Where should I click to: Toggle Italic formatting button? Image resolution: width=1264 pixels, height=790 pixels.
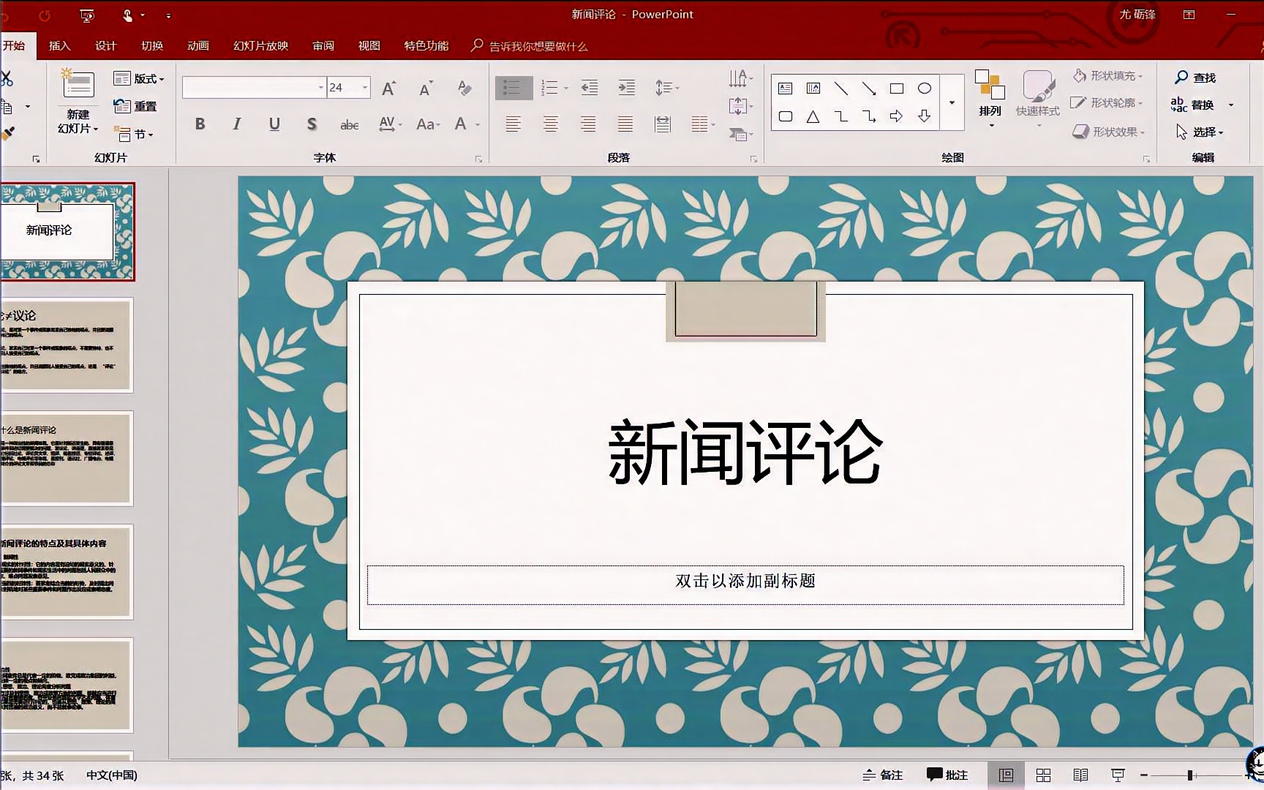236,124
